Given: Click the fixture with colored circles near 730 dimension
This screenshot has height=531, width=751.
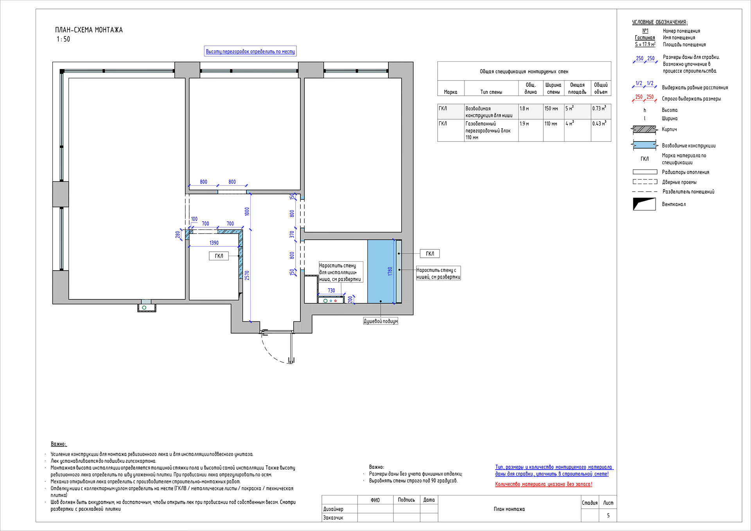Looking at the screenshot, I should pyautogui.click(x=331, y=300).
